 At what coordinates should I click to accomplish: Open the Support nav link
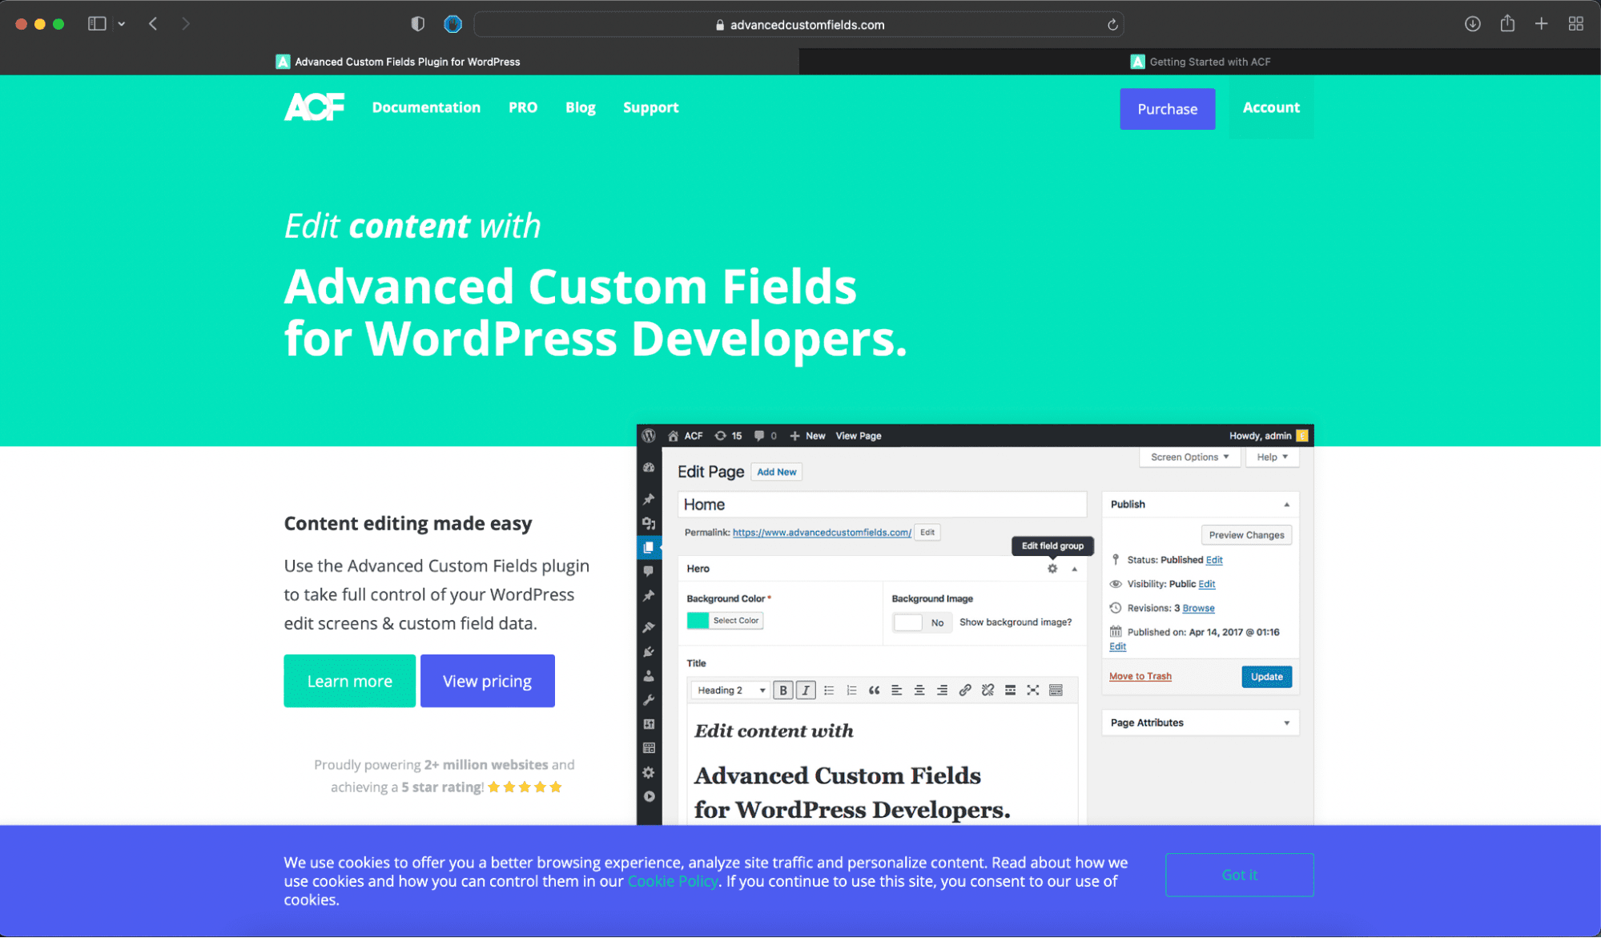(x=650, y=107)
